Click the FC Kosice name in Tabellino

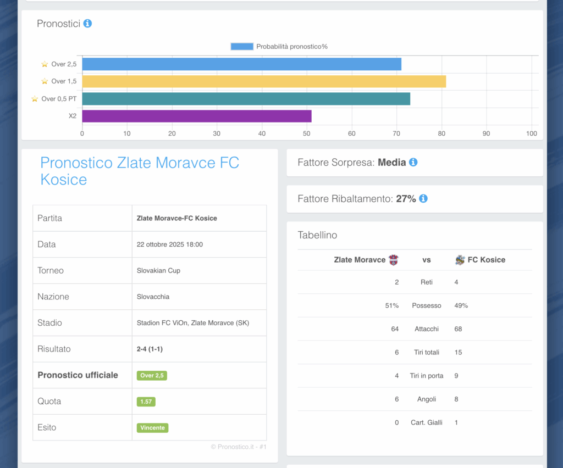486,260
